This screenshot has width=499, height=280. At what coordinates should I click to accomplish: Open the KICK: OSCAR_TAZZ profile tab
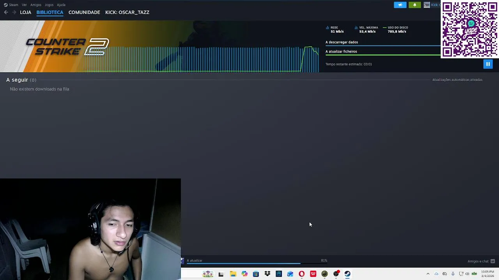point(127,12)
